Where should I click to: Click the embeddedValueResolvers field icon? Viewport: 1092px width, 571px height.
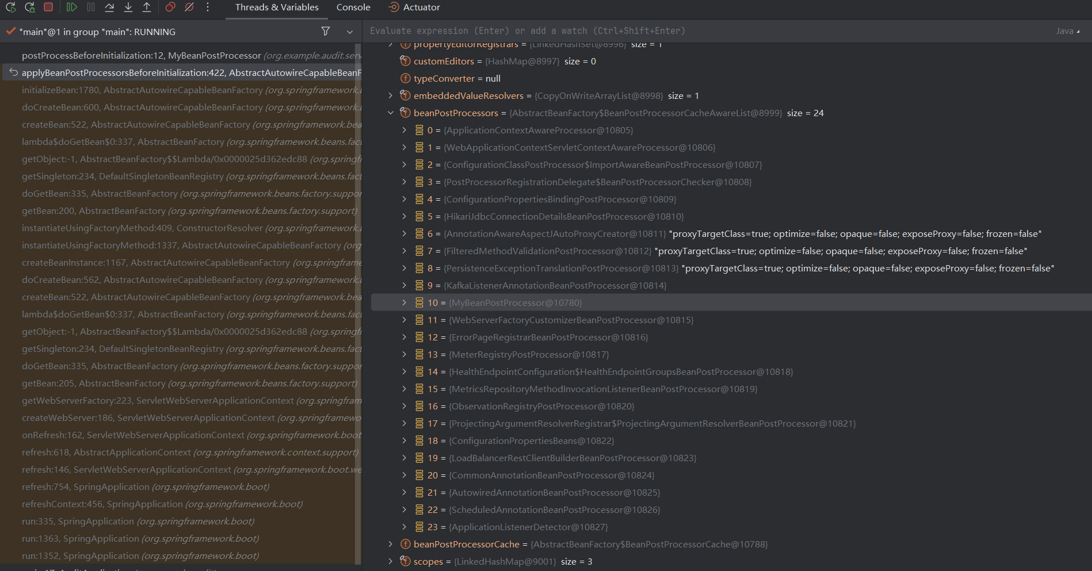click(405, 95)
